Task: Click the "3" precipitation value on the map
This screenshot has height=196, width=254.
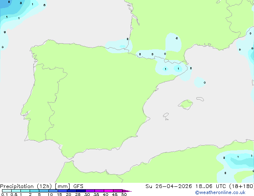Action: tap(21, 3)
